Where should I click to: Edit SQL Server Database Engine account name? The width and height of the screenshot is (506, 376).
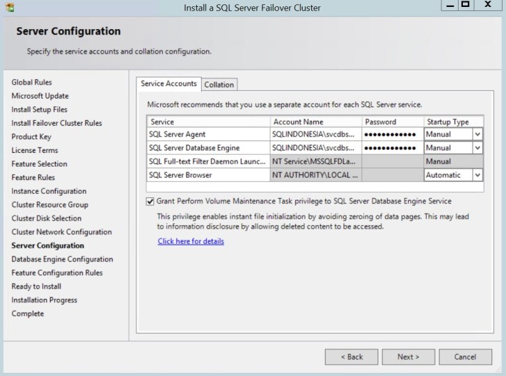click(315, 148)
